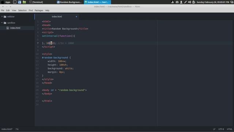
Task: Click the network connection tray icon
Action: point(185,2)
